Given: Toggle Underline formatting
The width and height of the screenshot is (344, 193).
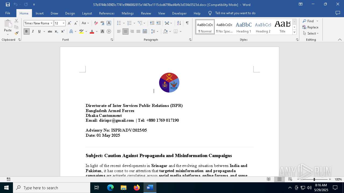Looking at the screenshot, I should [x=39, y=31].
